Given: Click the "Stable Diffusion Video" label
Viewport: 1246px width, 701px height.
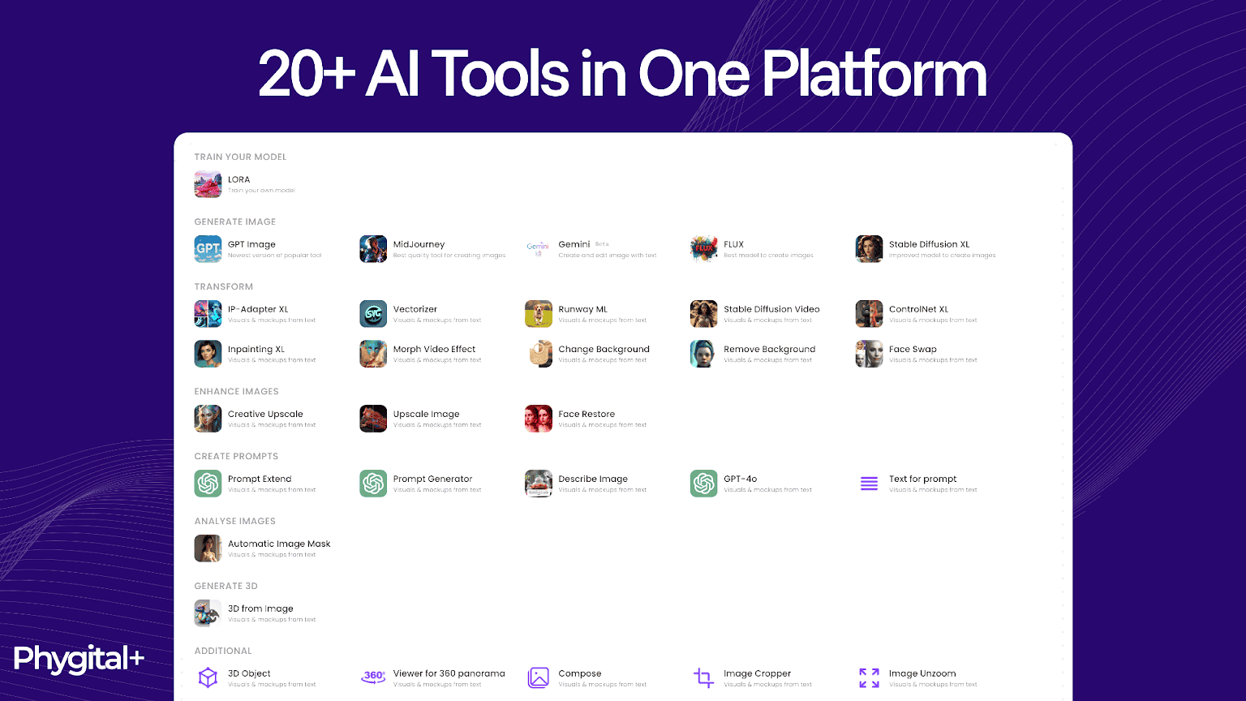Looking at the screenshot, I should (771, 309).
